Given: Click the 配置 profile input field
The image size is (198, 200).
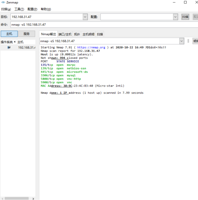Looking at the screenshot, I should coord(137,17).
